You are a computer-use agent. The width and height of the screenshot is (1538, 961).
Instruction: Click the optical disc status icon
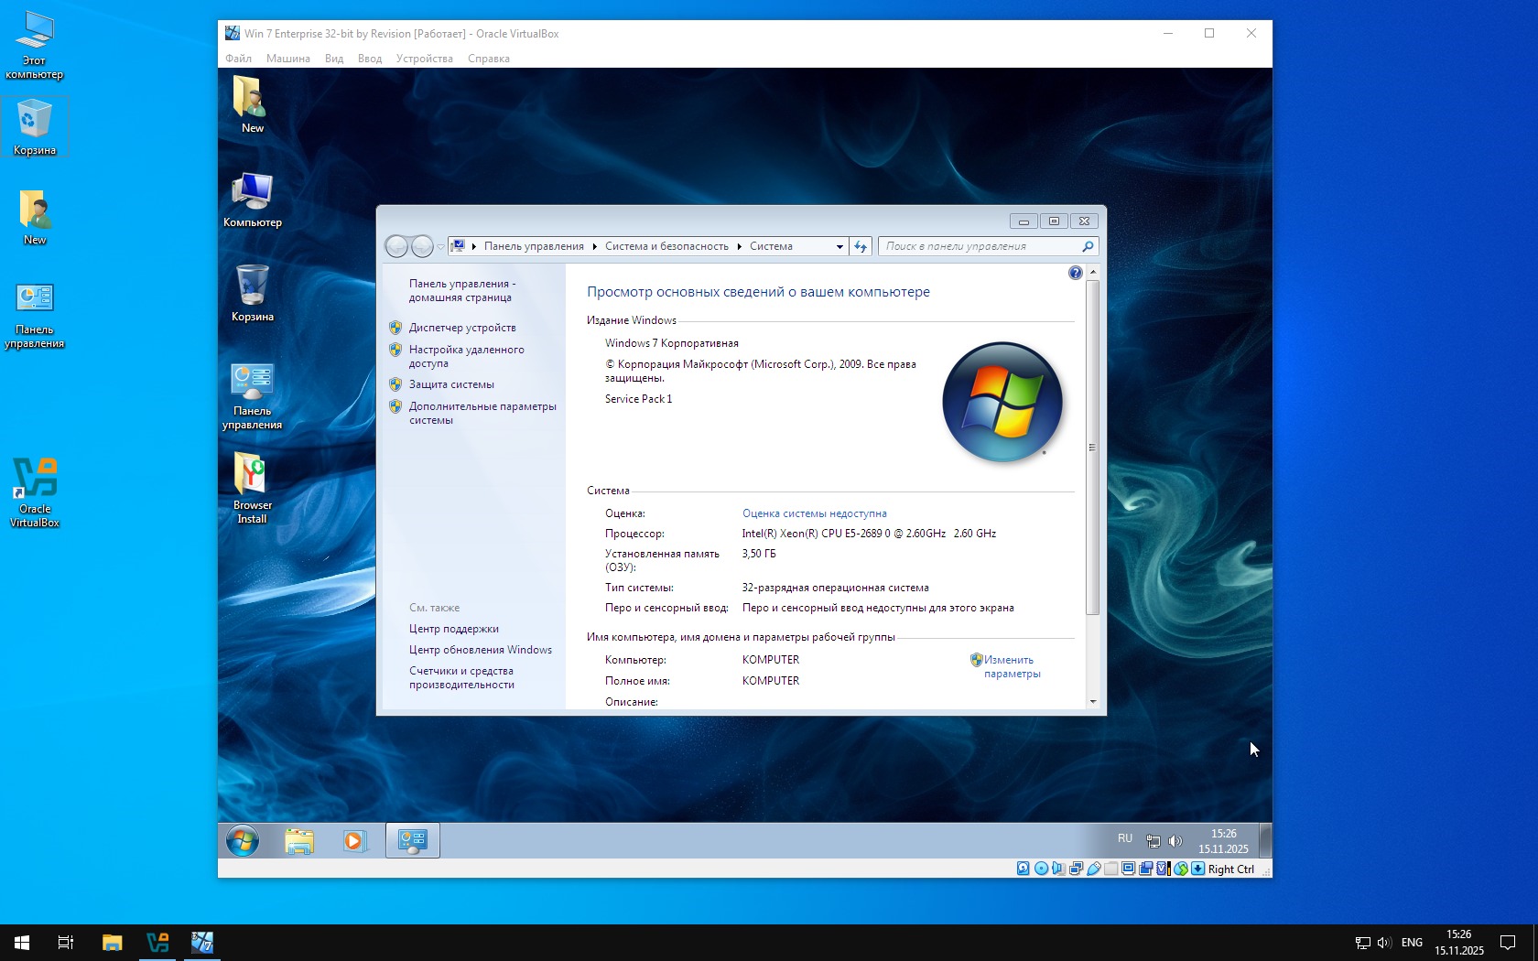coord(1041,869)
